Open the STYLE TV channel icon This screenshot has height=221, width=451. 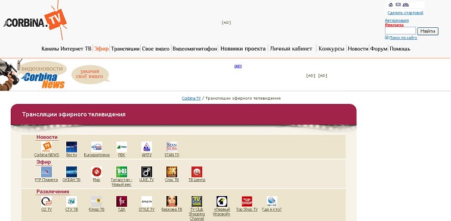click(x=147, y=201)
